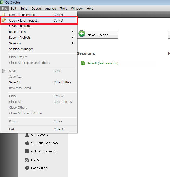This screenshot has width=170, height=177.
Task: Open the Debug menu
Action: tap(36, 9)
